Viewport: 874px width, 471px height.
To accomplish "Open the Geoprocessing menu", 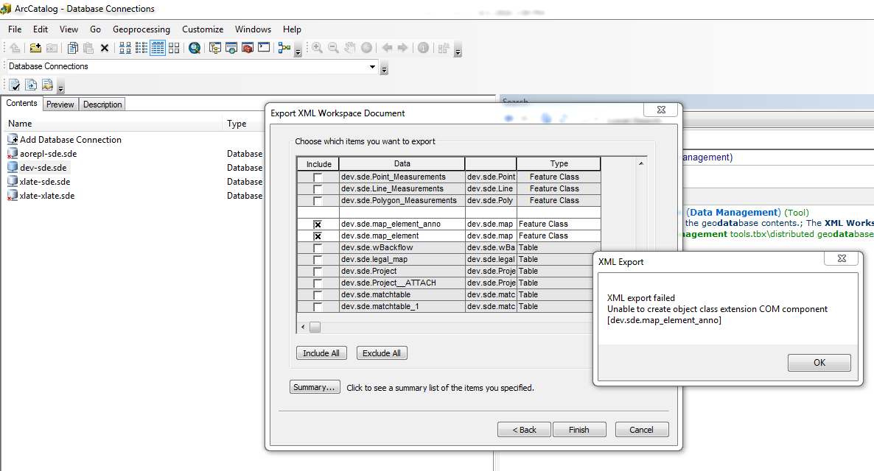I will pos(141,29).
